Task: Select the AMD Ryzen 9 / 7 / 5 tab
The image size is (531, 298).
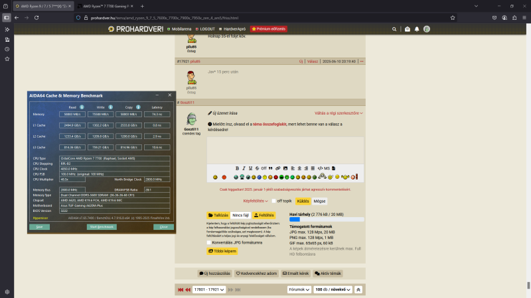Action: coord(43,6)
